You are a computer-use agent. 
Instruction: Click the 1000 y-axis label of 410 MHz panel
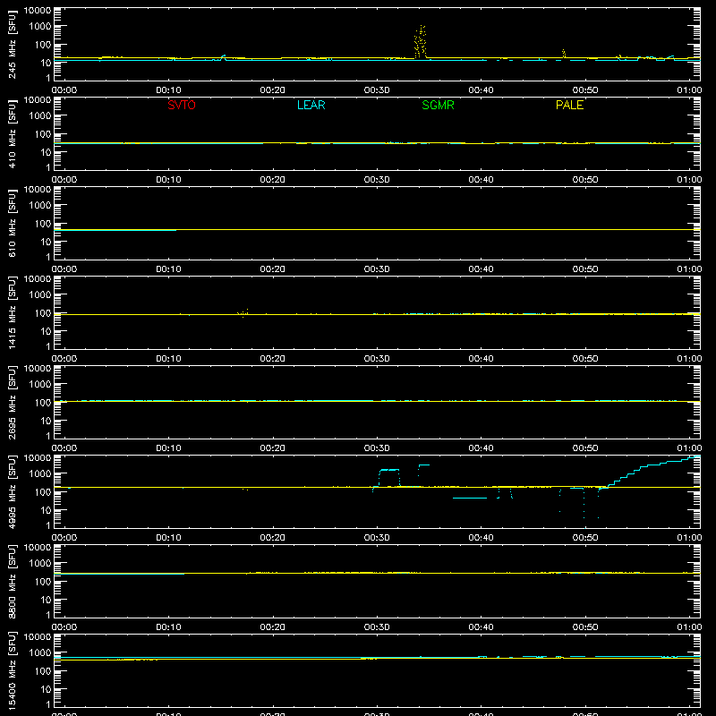pos(40,115)
